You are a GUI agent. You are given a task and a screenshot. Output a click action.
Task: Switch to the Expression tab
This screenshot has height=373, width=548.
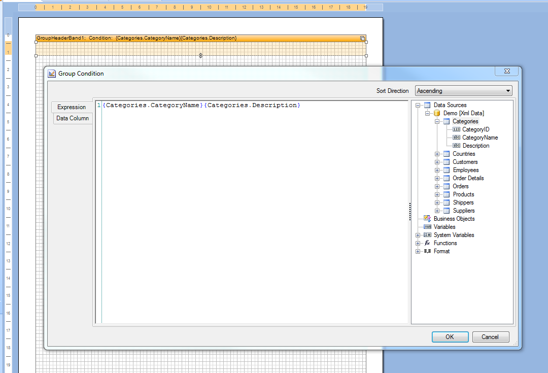[x=72, y=107]
